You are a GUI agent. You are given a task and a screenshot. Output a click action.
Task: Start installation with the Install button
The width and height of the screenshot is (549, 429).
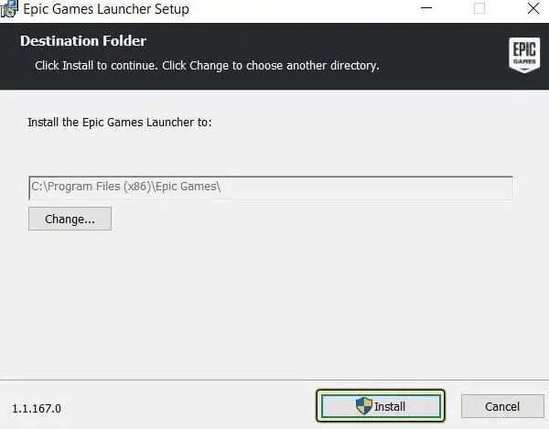coord(381,406)
